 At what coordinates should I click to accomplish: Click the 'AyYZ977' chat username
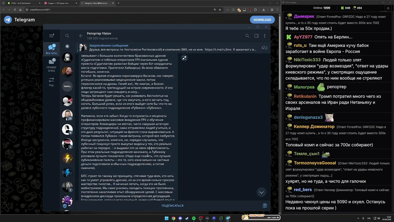(303, 37)
